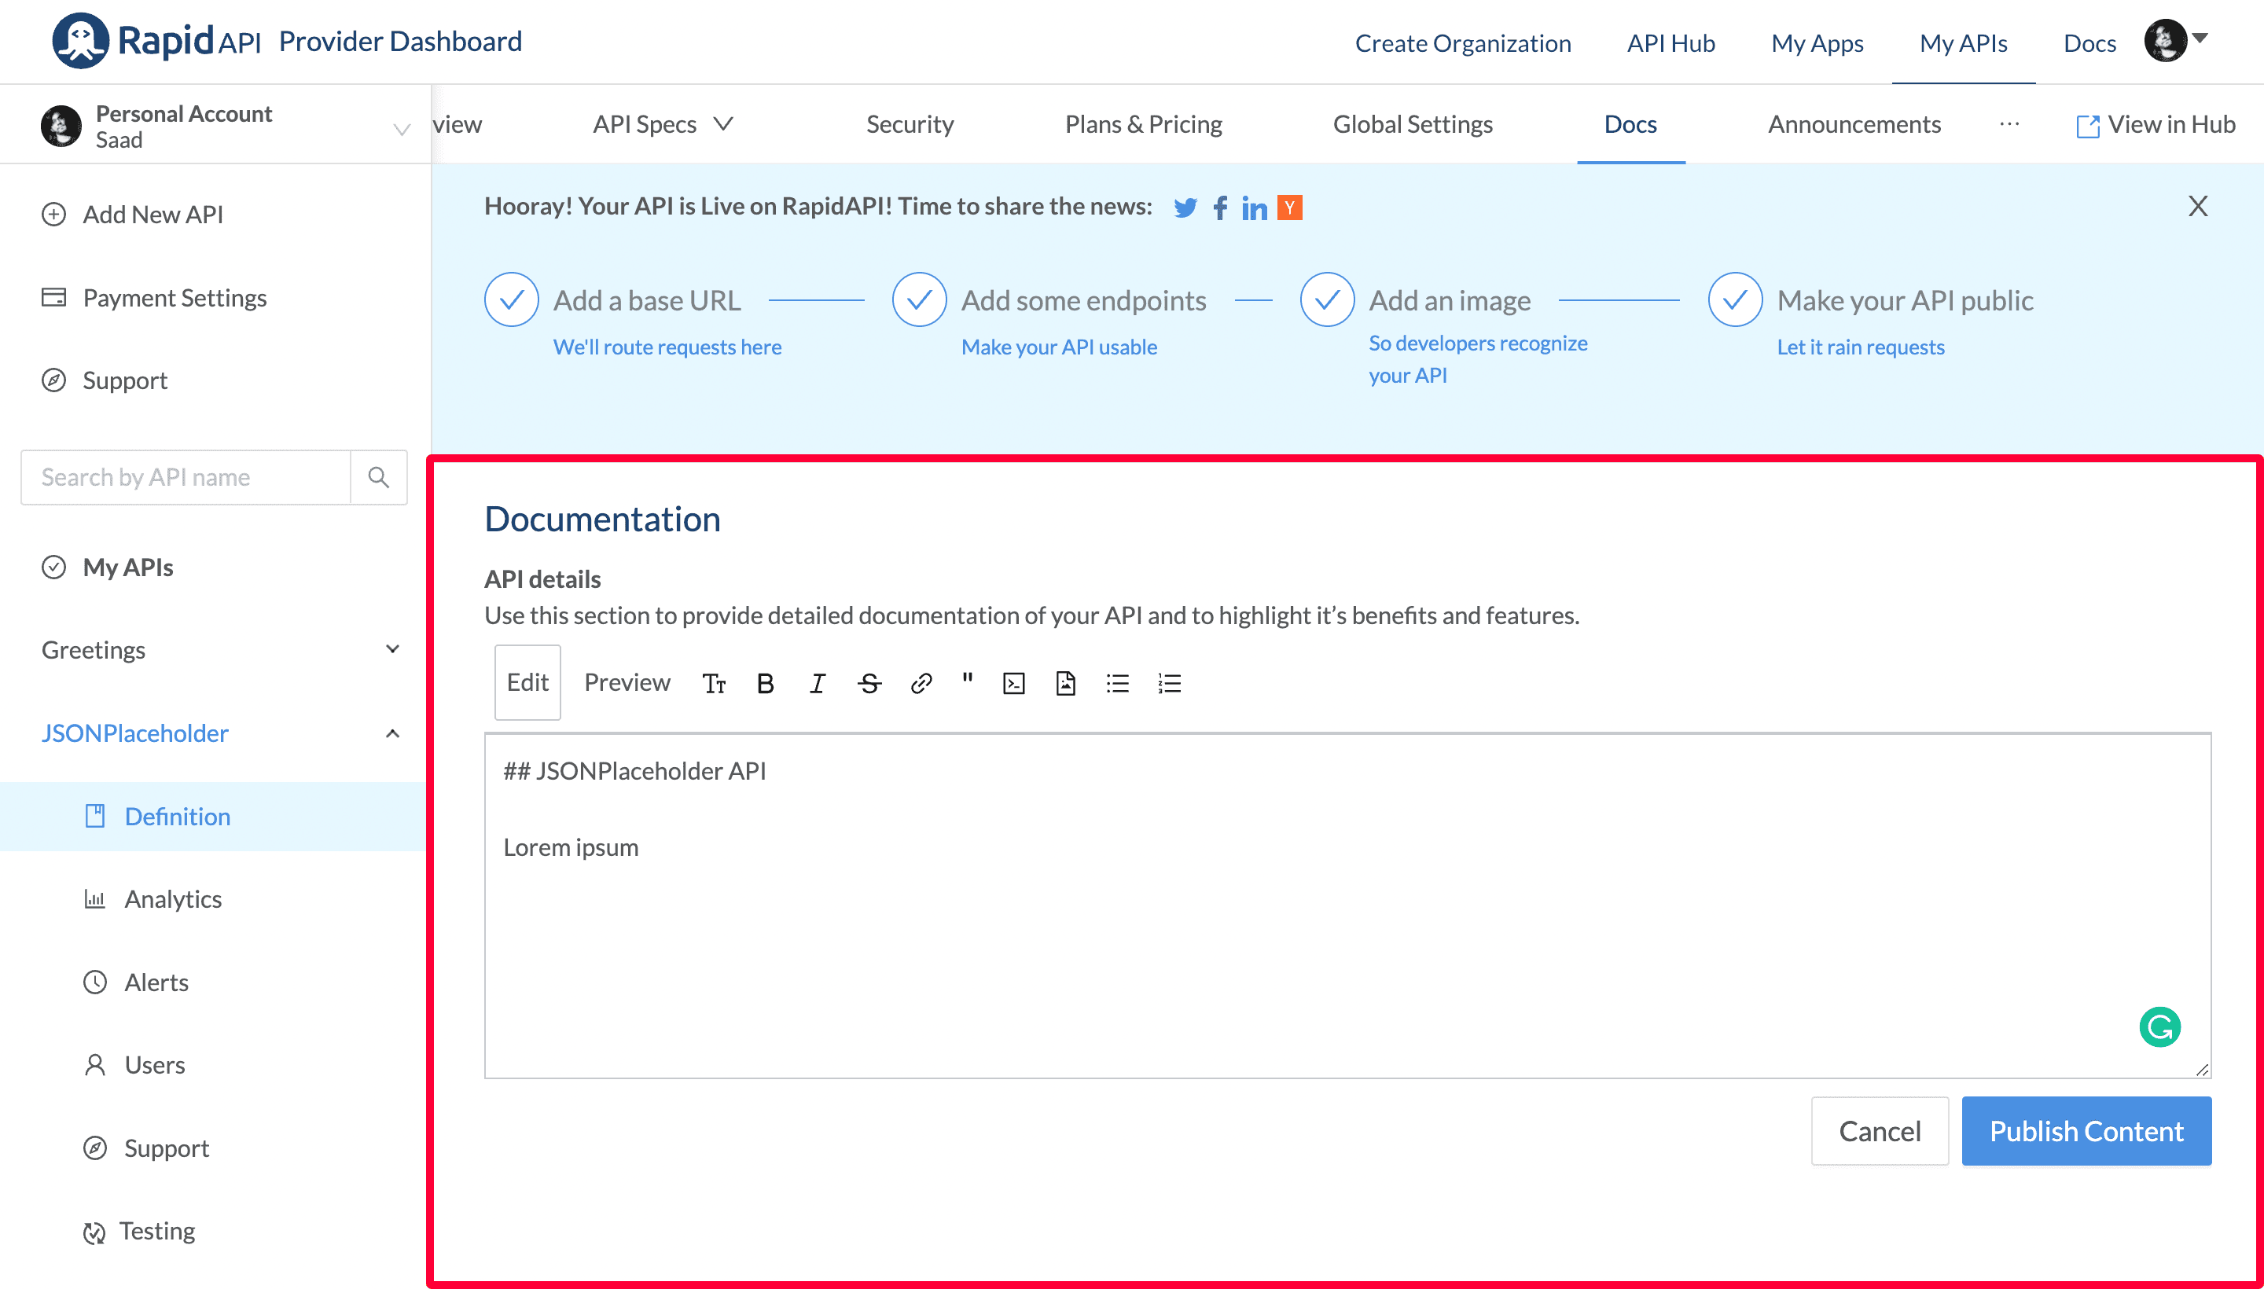The height and width of the screenshot is (1289, 2264).
Task: Go to API Hub
Action: pyautogui.click(x=1670, y=42)
